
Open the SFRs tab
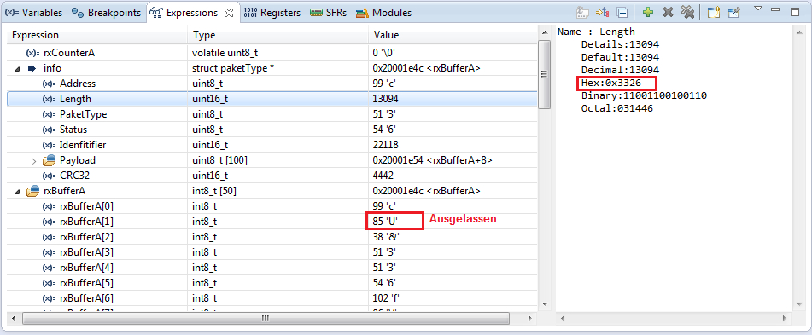tap(329, 13)
